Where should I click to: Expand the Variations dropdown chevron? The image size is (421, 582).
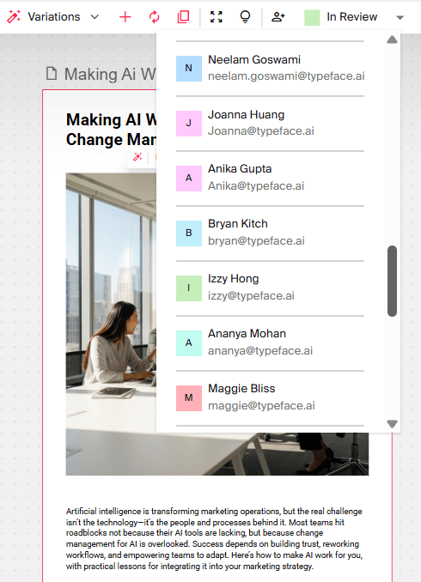click(x=95, y=16)
